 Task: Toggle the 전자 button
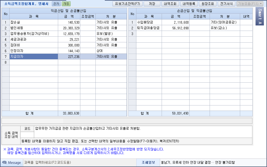(x=56, y=4)
